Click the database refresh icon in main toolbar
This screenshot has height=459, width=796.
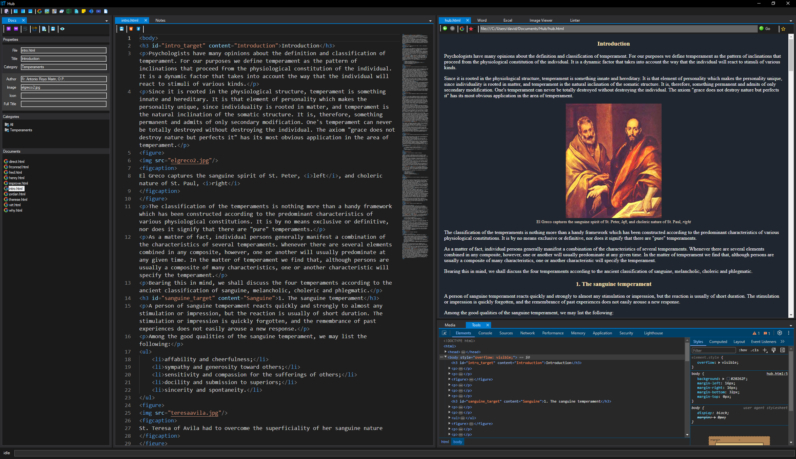pyautogui.click(x=6, y=11)
